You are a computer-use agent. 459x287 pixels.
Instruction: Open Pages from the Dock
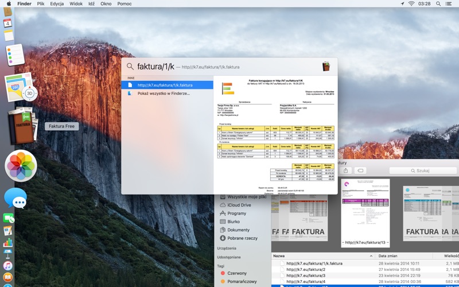click(8, 231)
